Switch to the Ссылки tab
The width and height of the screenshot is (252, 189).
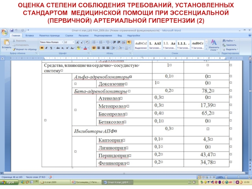coord(69,36)
